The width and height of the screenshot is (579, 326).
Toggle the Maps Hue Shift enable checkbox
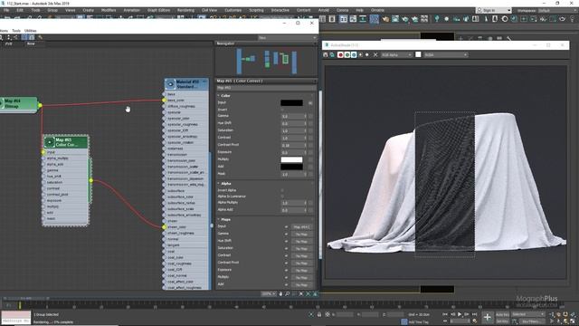click(286, 242)
